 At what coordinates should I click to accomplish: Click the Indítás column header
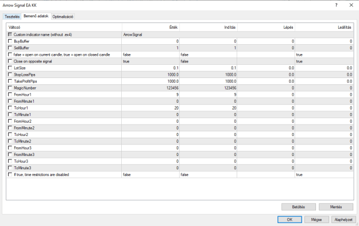(209, 27)
